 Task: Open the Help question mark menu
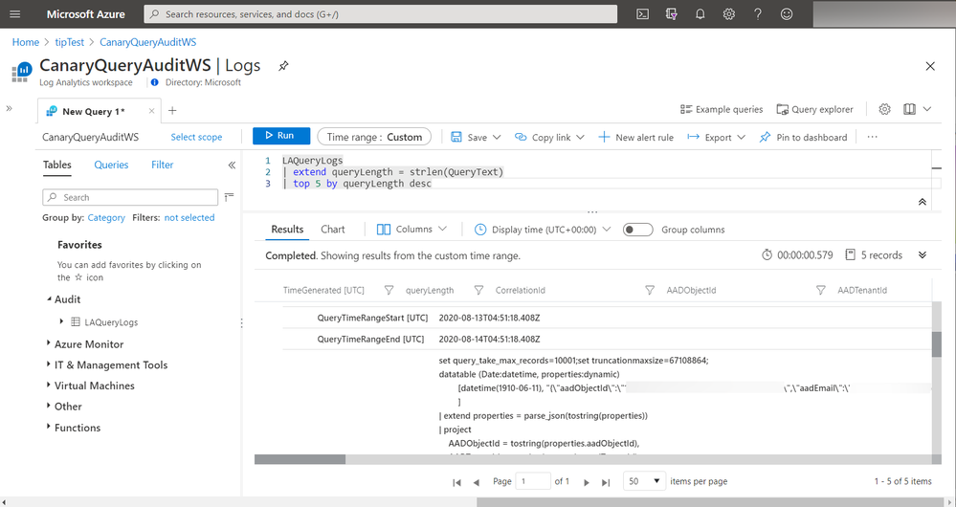[757, 14]
